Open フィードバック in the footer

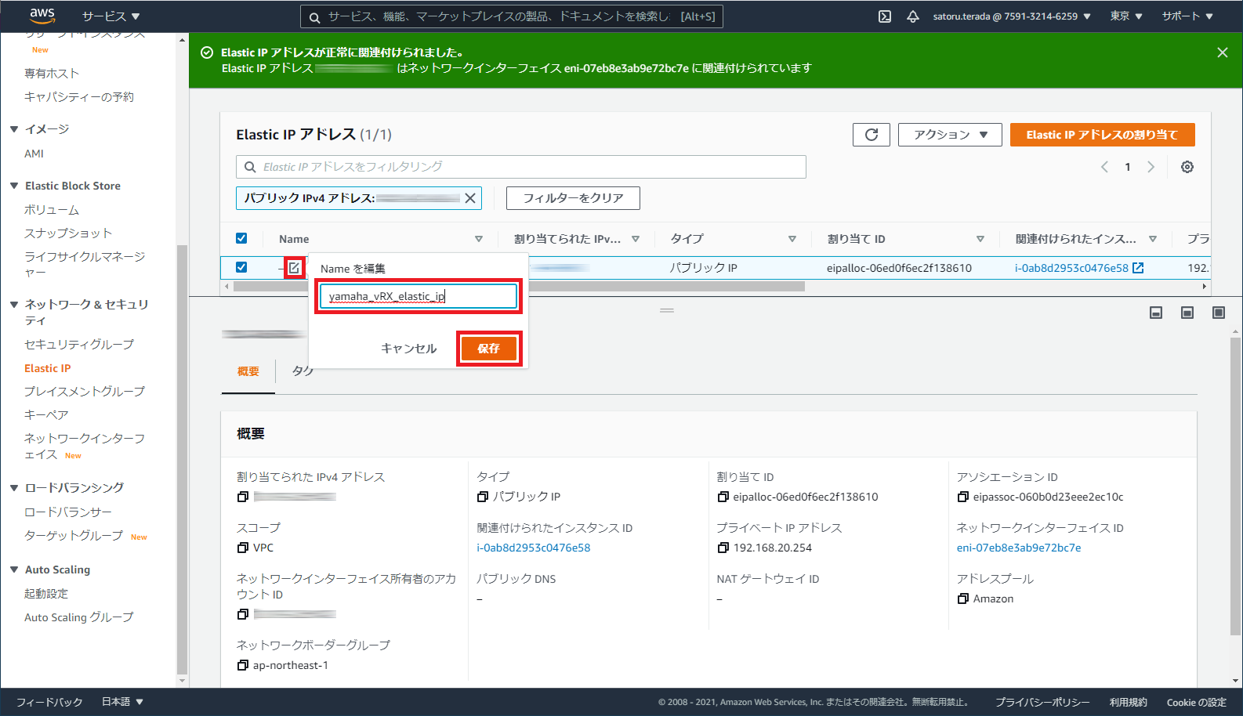click(49, 702)
